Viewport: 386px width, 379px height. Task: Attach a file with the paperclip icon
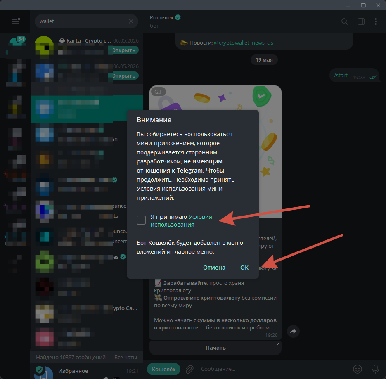189,369
